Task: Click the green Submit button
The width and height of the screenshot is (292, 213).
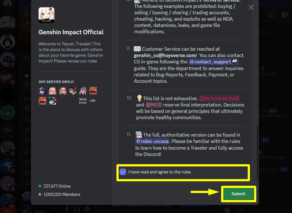Action: [238, 194]
